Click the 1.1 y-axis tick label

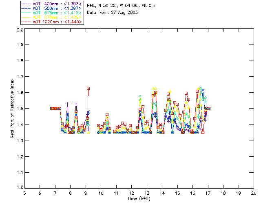(x=20, y=173)
